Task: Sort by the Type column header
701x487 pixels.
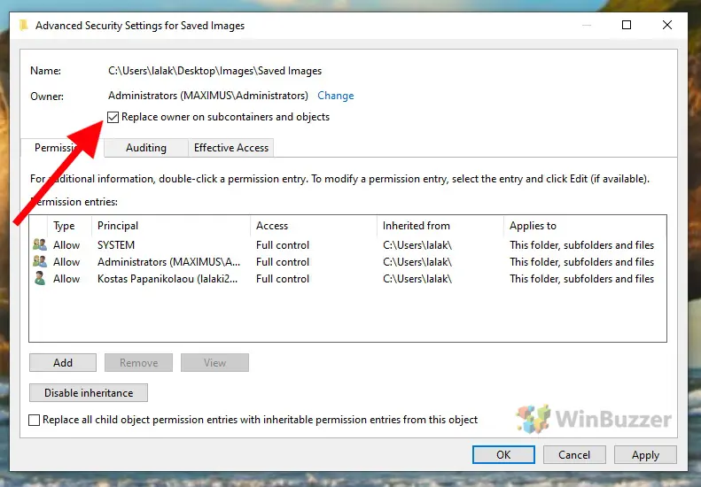Action: (x=69, y=226)
